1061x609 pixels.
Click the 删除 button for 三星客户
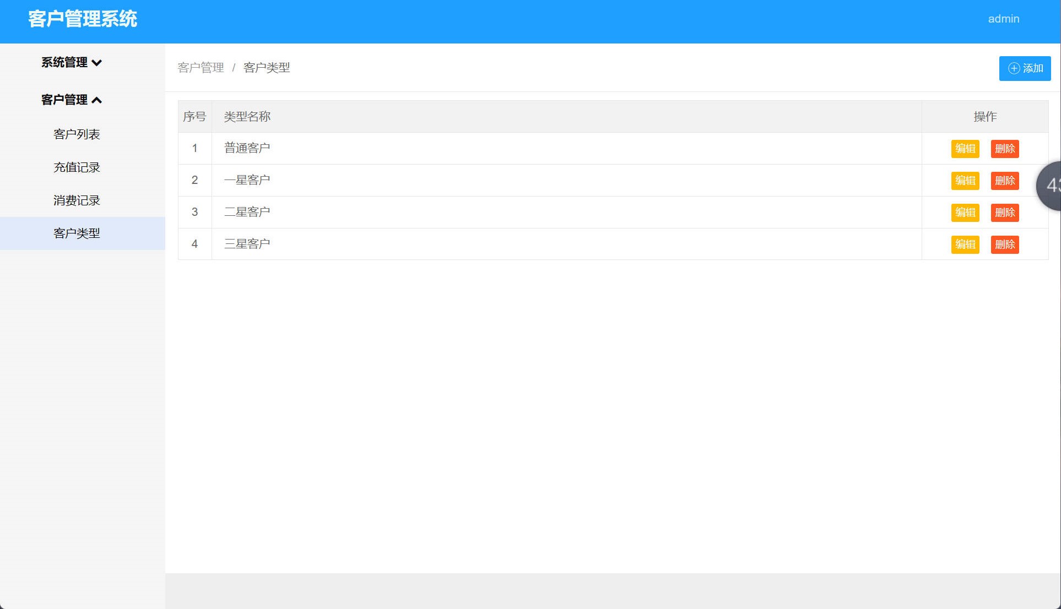(x=1004, y=244)
